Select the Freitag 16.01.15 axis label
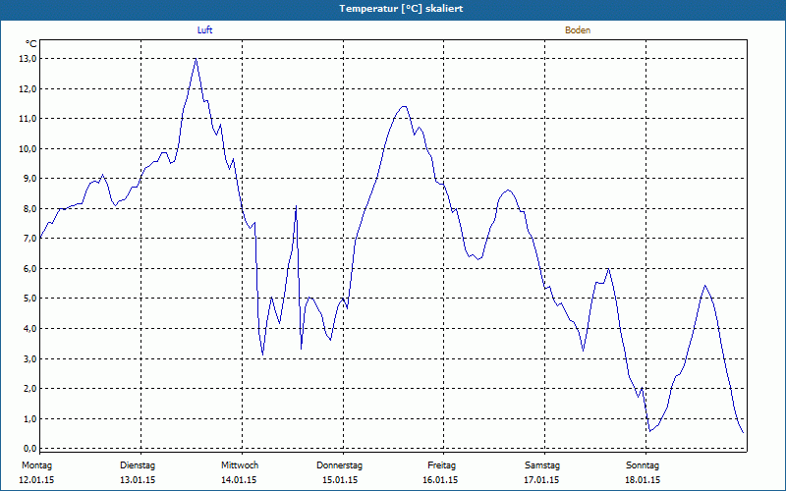Viewport: 786px width, 491px height. (440, 472)
